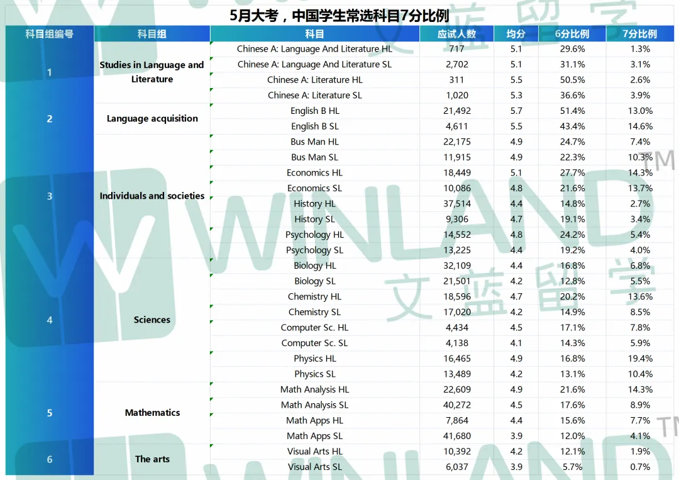Select the 6分比例 column header
This screenshot has height=480, width=679.
click(x=572, y=34)
